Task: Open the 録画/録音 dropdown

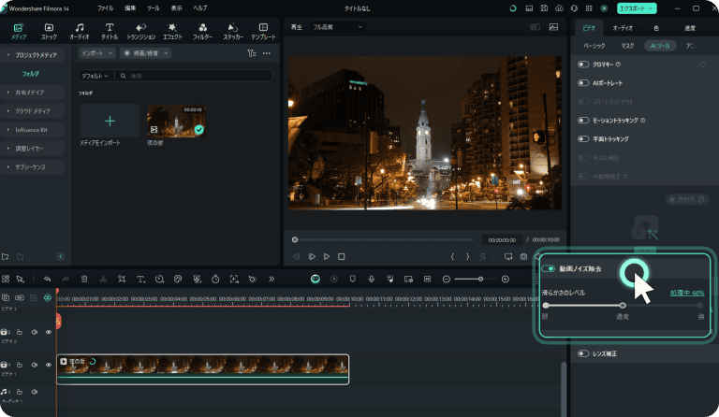Action: [146, 53]
